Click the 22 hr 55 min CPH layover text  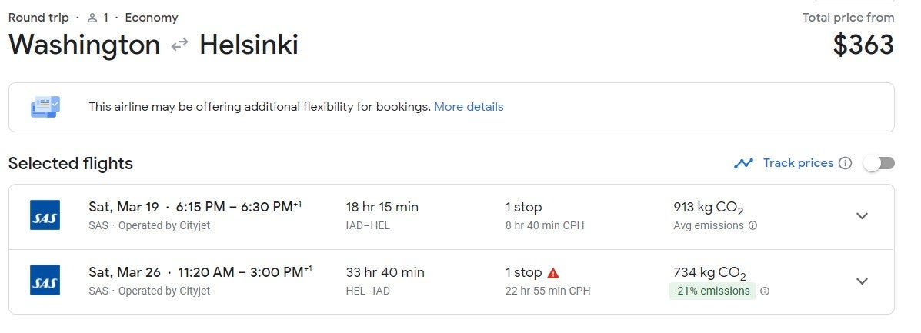pos(547,291)
